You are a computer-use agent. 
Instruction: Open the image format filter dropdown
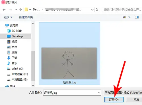coord(123,93)
